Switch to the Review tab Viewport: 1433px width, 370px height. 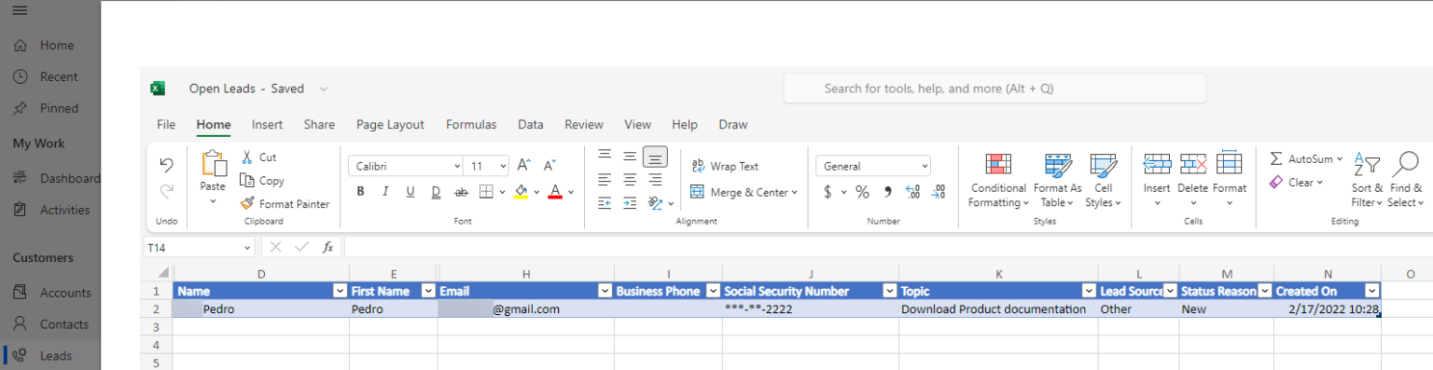click(x=584, y=125)
